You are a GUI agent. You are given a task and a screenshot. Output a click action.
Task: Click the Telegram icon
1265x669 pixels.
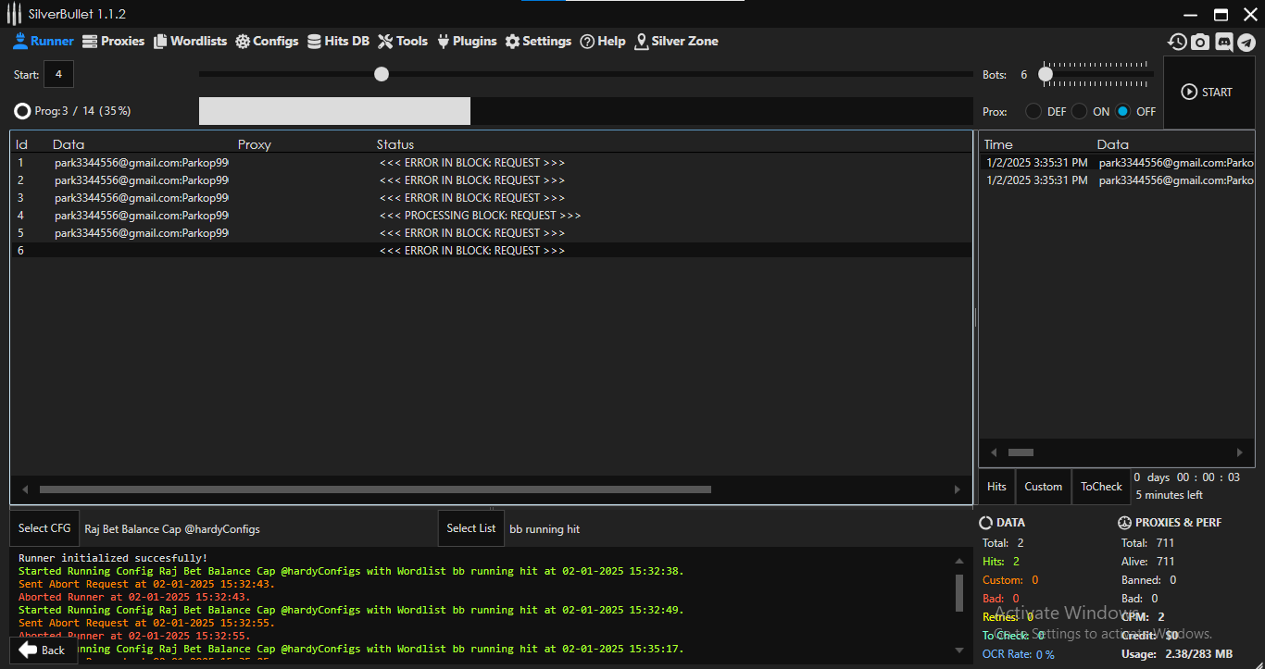click(1246, 42)
